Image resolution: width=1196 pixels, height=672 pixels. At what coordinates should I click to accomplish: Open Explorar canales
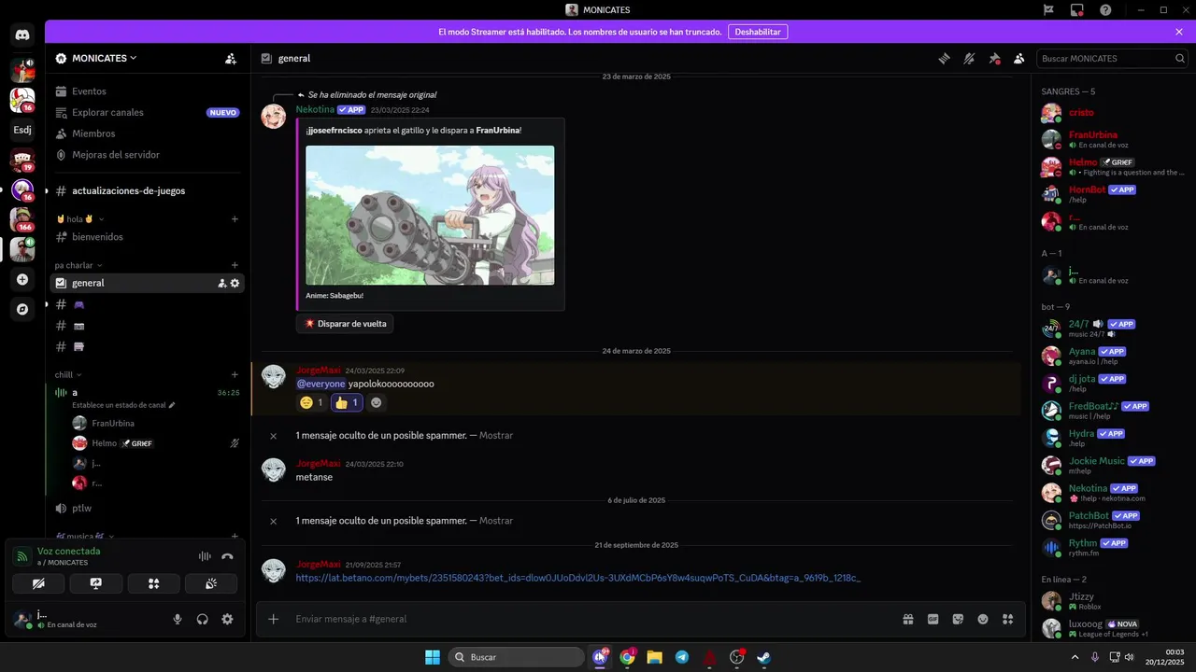click(147, 112)
